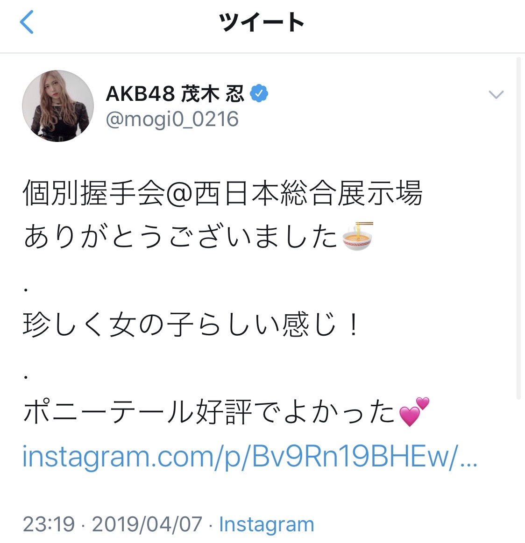Click the blue verified badge
Viewport: 525px width, 543px height.
pos(259,94)
